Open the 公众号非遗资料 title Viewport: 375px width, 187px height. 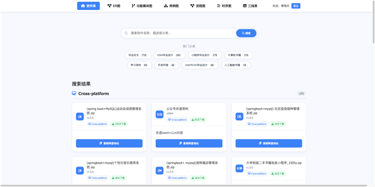click(177, 109)
